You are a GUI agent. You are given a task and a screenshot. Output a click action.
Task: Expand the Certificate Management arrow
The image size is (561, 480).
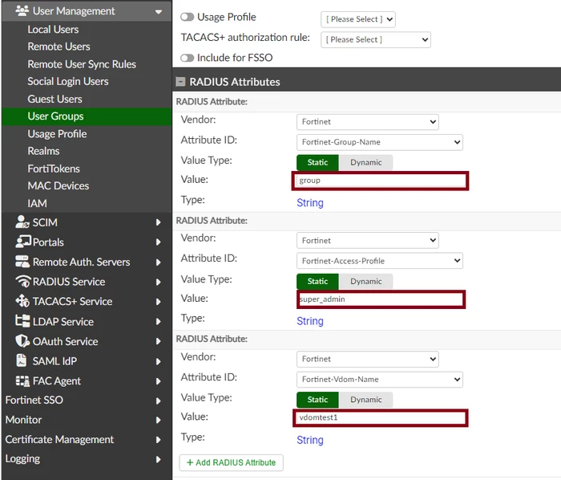pos(158,440)
